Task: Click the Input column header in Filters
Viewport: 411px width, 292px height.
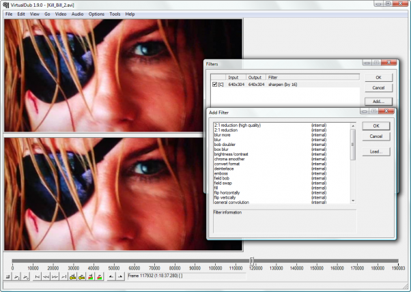Action: [x=236, y=77]
